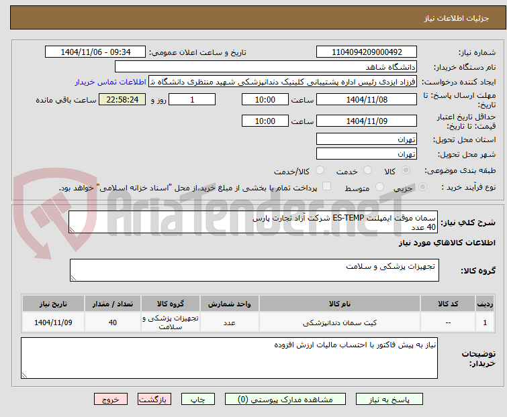507x417 pixels.
Task: Click the resize grip of general description box
Action: coord(72,229)
